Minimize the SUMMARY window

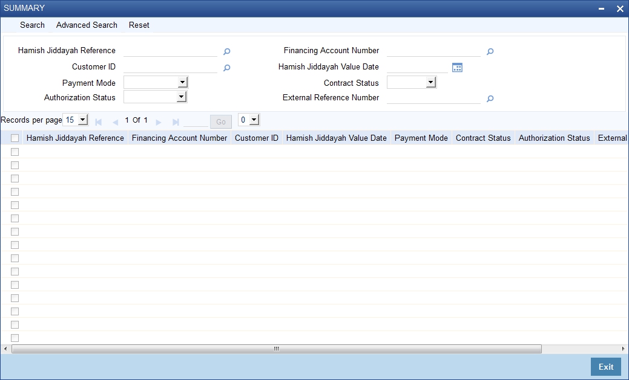point(601,8)
